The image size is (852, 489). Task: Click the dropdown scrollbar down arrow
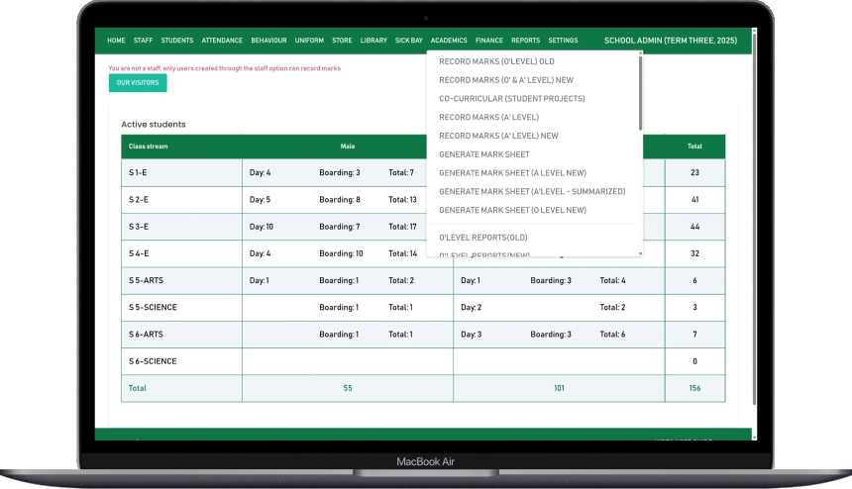640,253
